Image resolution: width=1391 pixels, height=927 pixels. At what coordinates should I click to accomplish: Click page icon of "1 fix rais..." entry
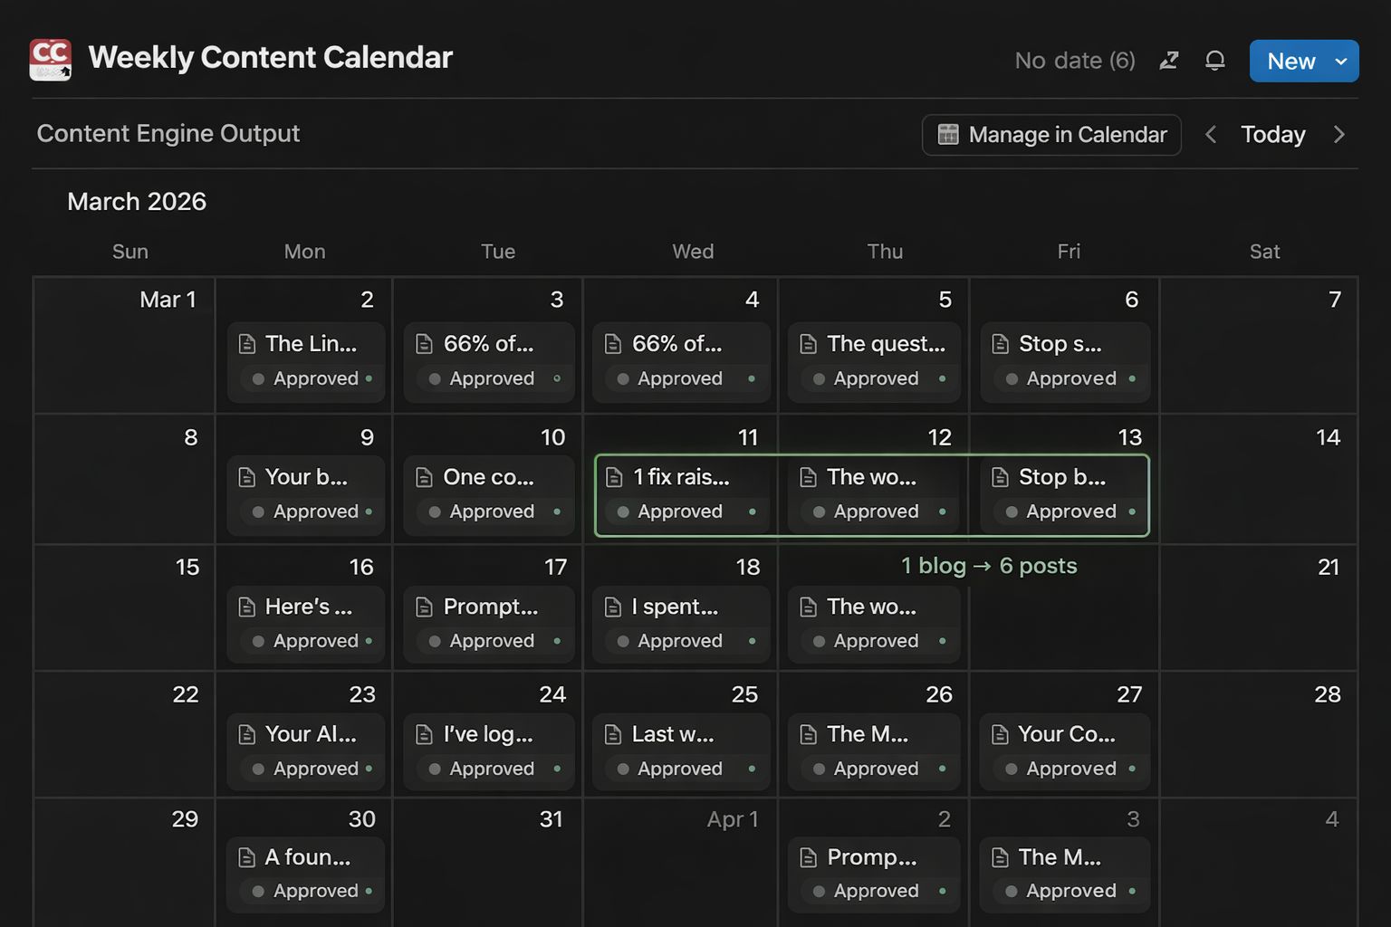coord(614,477)
